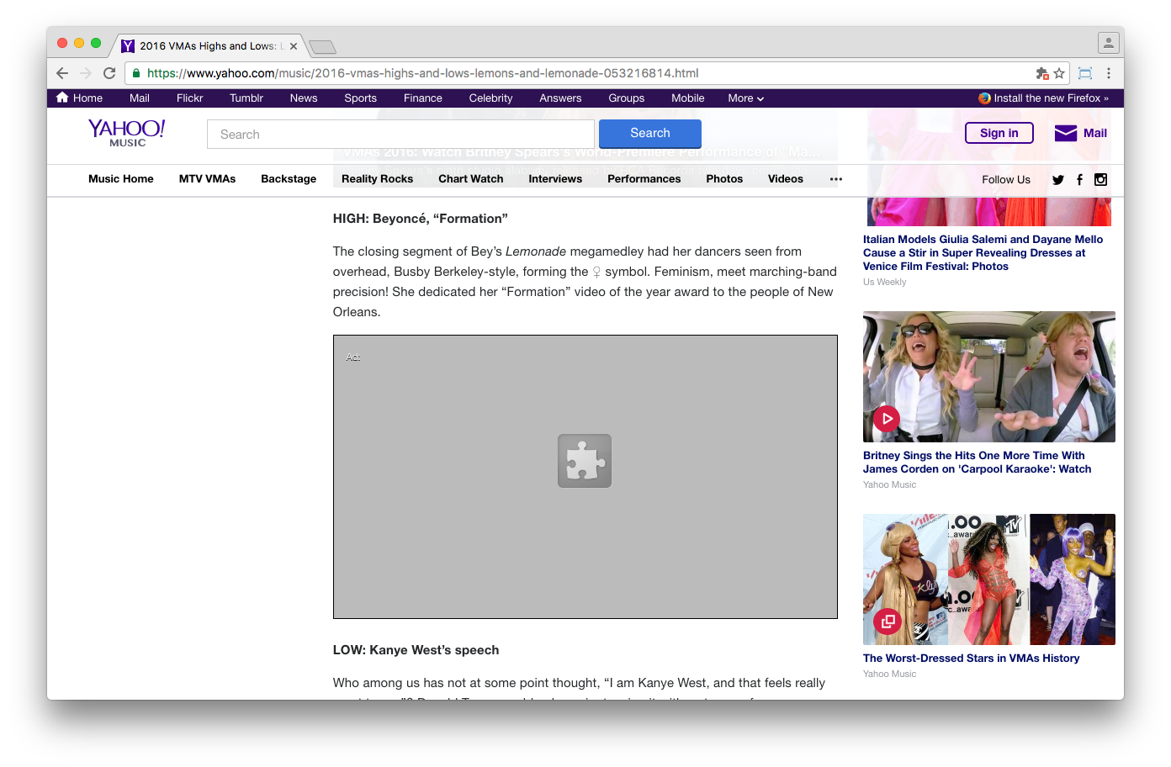Open Chrome three-dot menu
The width and height of the screenshot is (1171, 767).
(1109, 73)
